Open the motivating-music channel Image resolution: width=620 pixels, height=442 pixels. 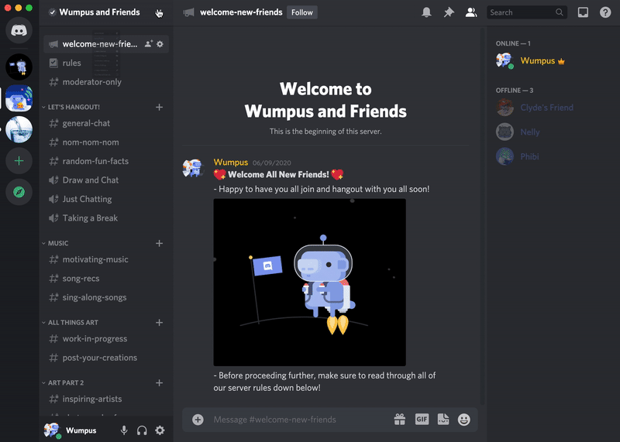point(106,259)
